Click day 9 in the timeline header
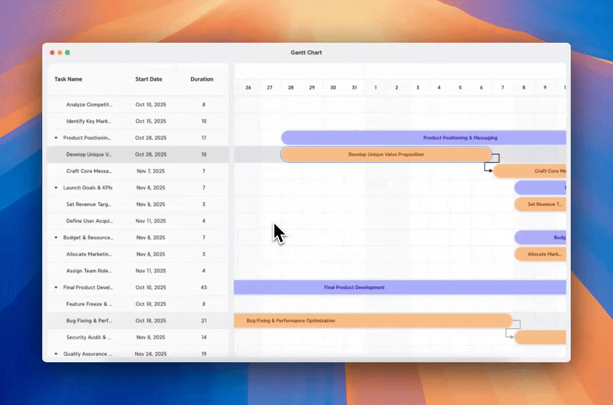The image size is (613, 405). pos(545,88)
